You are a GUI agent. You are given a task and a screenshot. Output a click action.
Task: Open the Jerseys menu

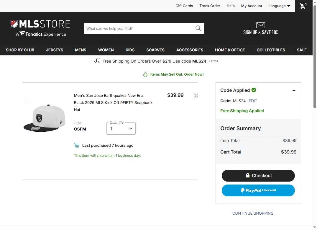[55, 50]
